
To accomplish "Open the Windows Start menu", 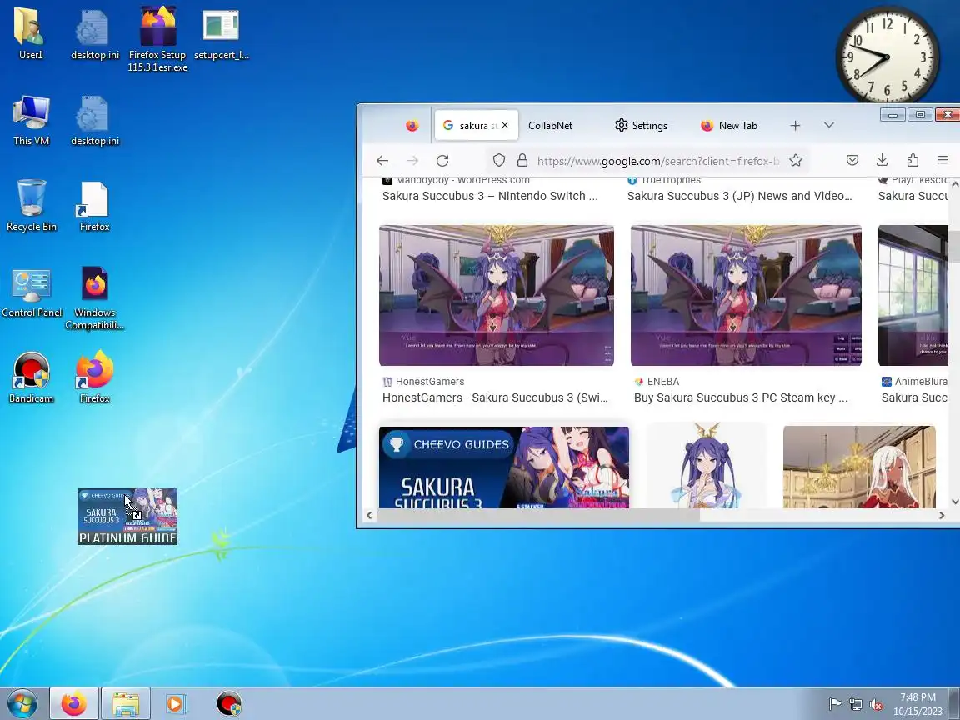I will 22,703.
